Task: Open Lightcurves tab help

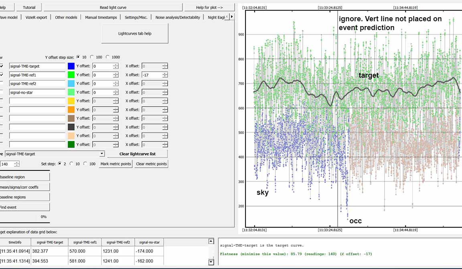Action: [135, 34]
